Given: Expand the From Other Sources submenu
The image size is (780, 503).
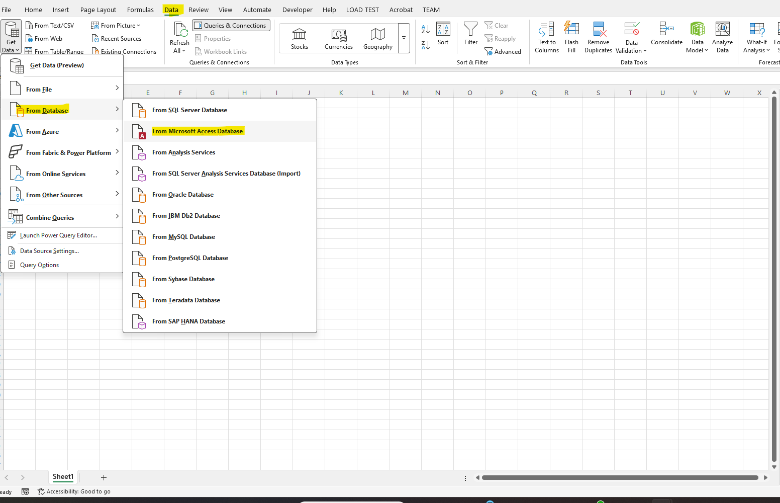Looking at the screenshot, I should (x=62, y=195).
